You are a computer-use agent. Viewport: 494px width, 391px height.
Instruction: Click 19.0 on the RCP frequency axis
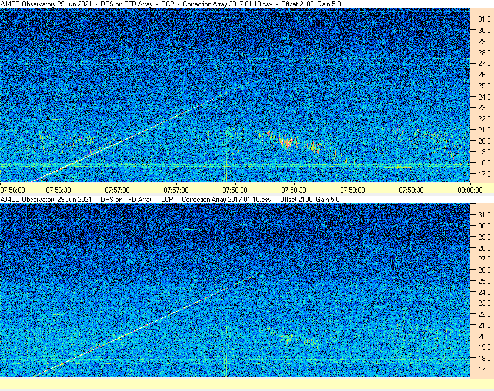click(x=485, y=152)
